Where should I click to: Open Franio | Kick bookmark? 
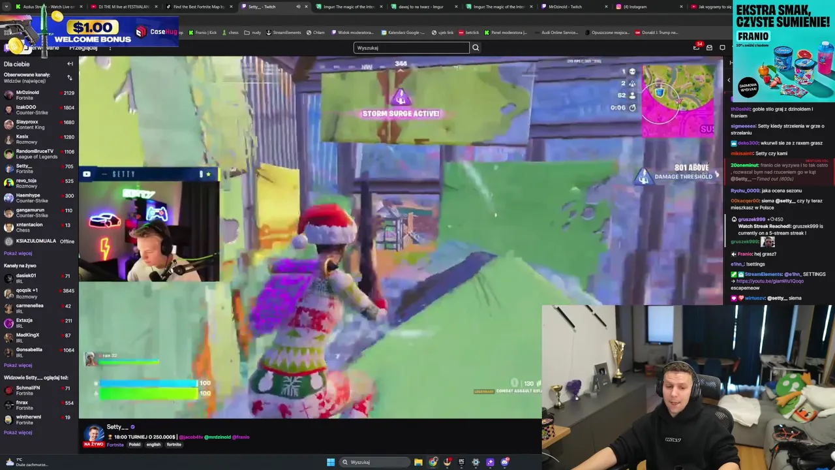[203, 32]
